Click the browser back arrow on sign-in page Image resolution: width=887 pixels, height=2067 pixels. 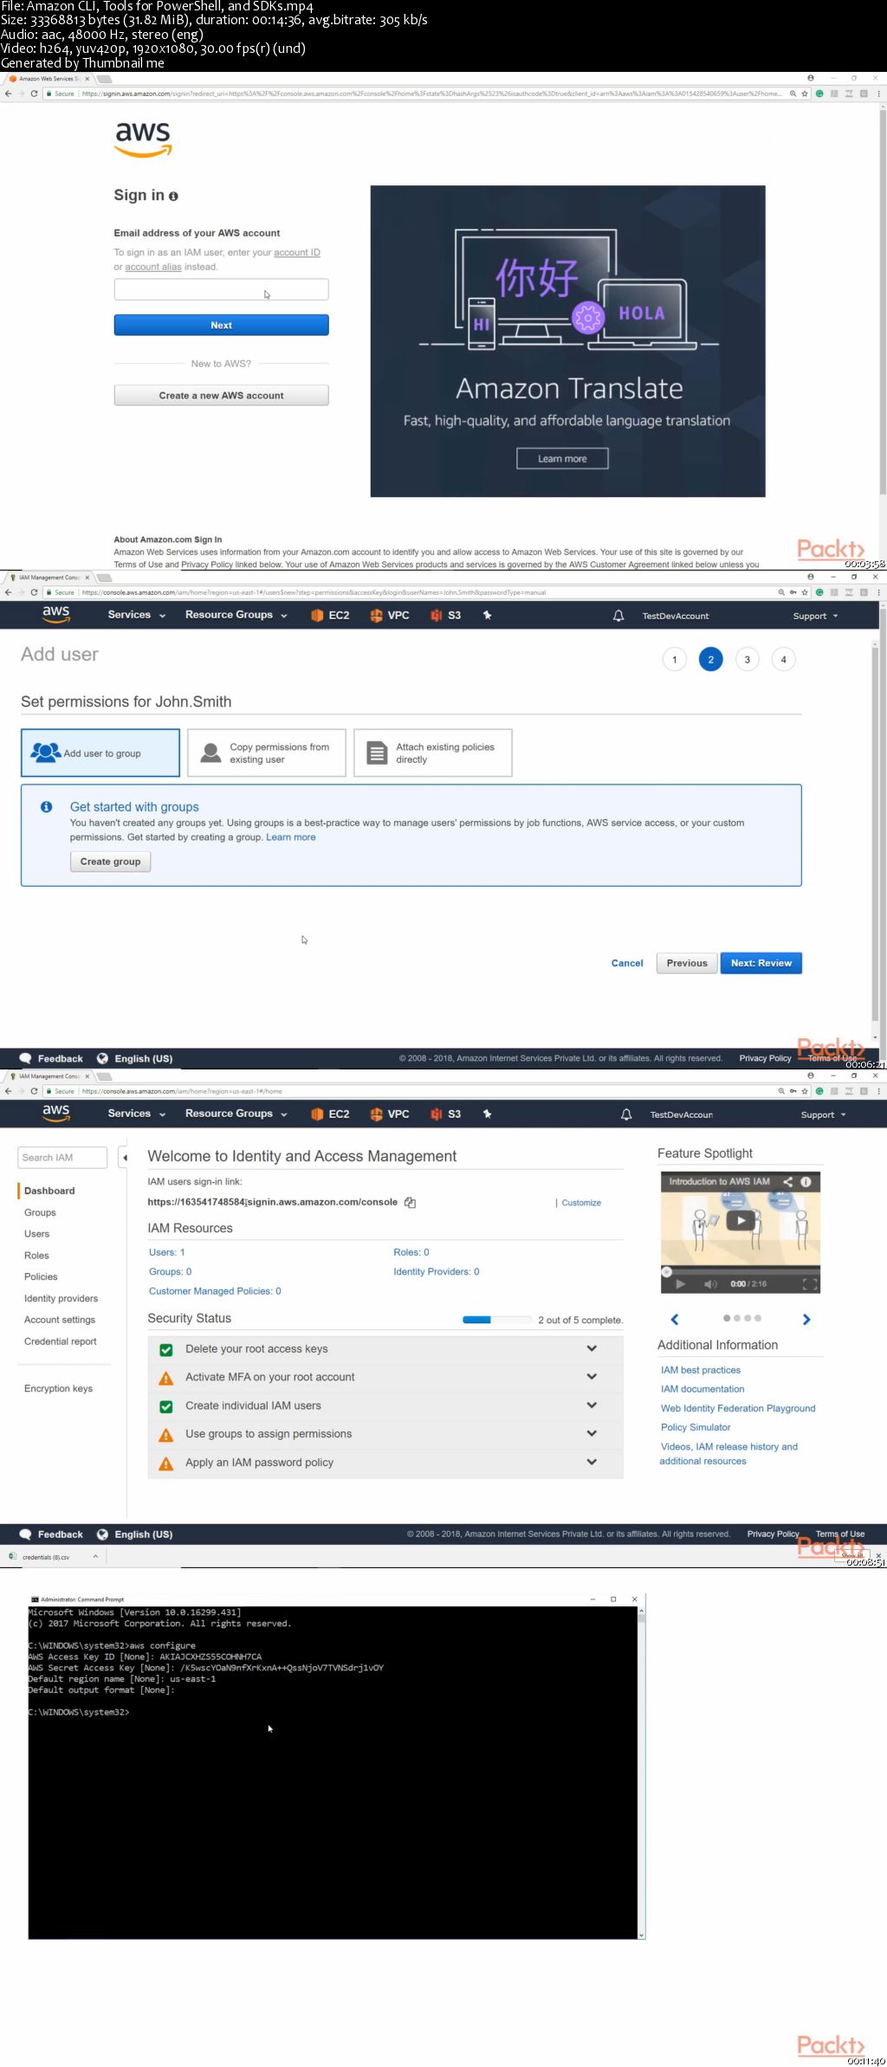click(x=9, y=94)
